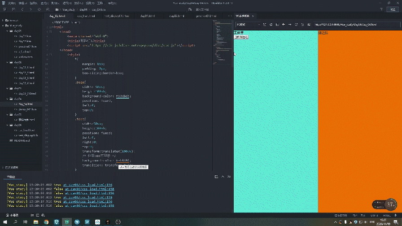Open the 编辑 menu
Image resolution: width=402 pixels, height=226 pixels.
pyautogui.click(x=22, y=3)
